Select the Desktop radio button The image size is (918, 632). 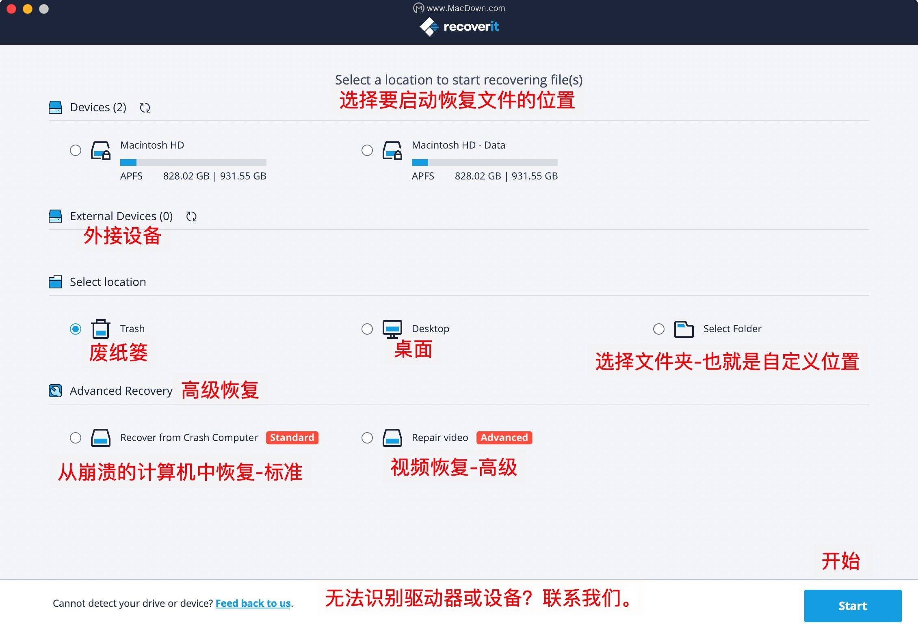pos(367,329)
